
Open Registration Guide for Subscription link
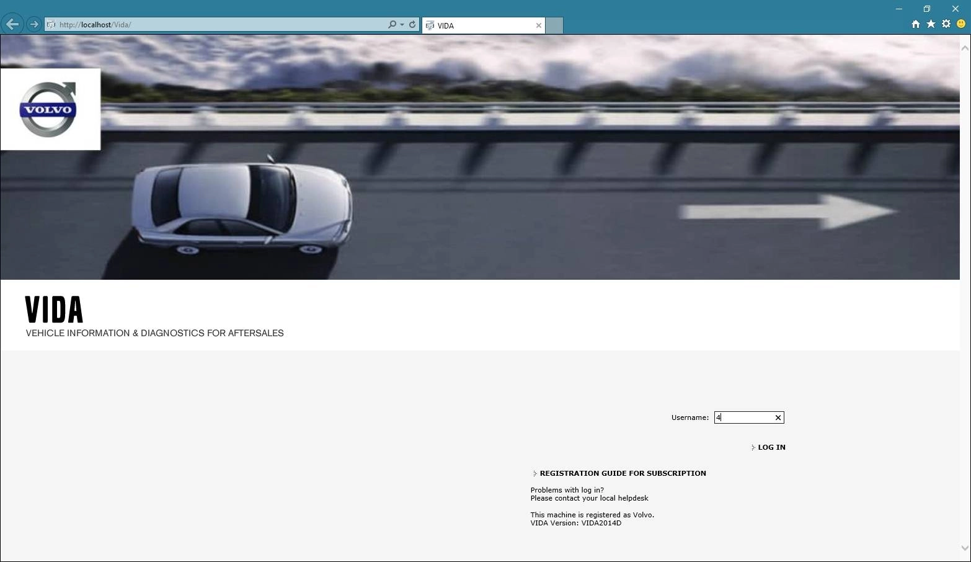point(623,473)
